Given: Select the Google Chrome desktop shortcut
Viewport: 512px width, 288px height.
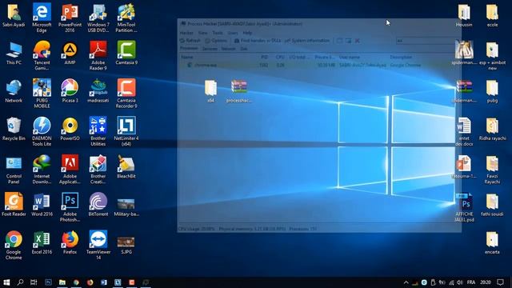Looking at the screenshot, I should point(14,246).
